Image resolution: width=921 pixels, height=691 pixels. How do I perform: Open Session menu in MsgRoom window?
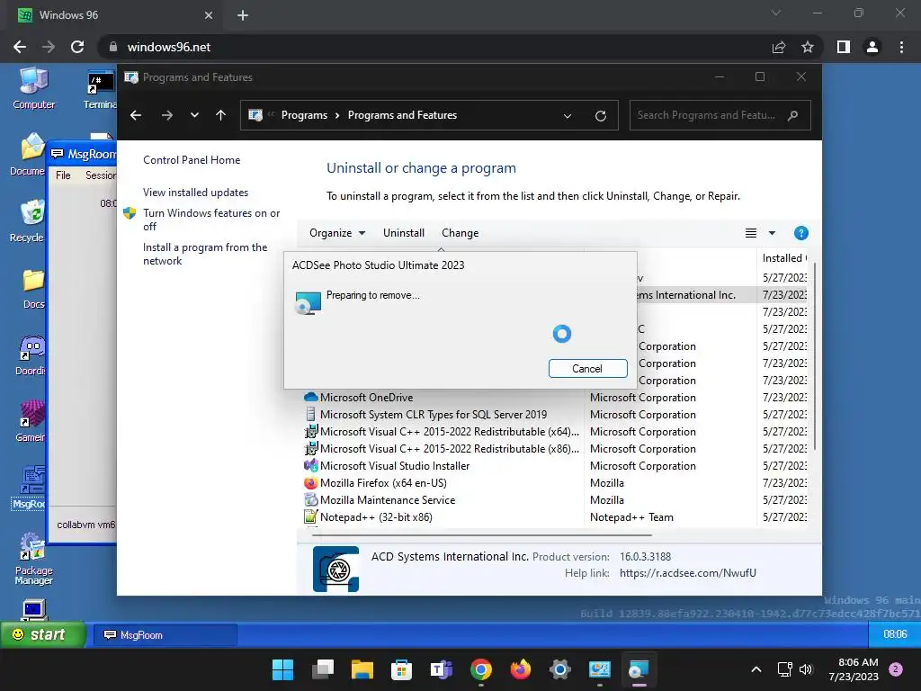(101, 175)
